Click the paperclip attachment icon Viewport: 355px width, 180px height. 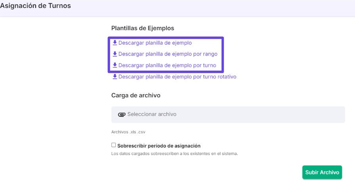click(x=122, y=114)
